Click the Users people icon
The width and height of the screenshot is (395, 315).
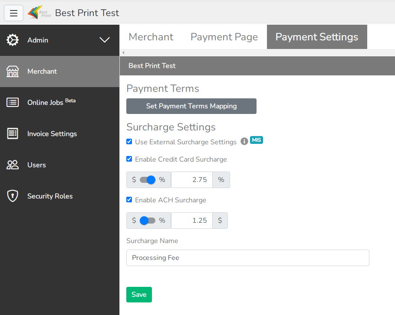(13, 165)
